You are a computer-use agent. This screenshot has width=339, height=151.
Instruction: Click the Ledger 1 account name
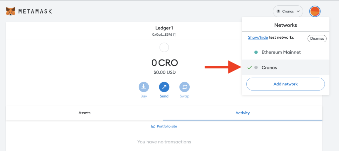pyautogui.click(x=164, y=28)
